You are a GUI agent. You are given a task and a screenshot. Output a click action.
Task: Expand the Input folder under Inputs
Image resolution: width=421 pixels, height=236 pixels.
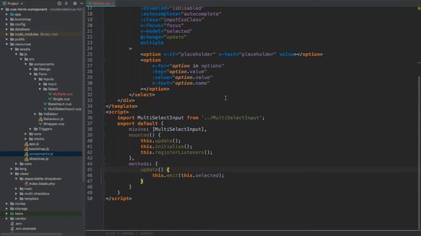point(40,84)
